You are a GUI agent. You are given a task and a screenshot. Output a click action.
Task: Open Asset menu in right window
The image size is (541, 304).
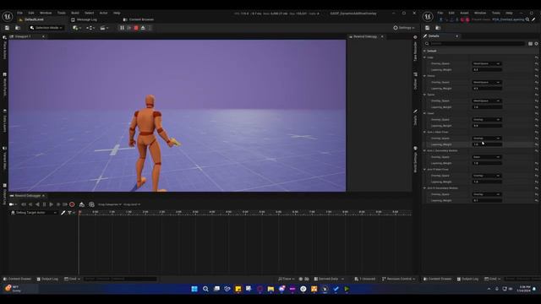point(464,14)
